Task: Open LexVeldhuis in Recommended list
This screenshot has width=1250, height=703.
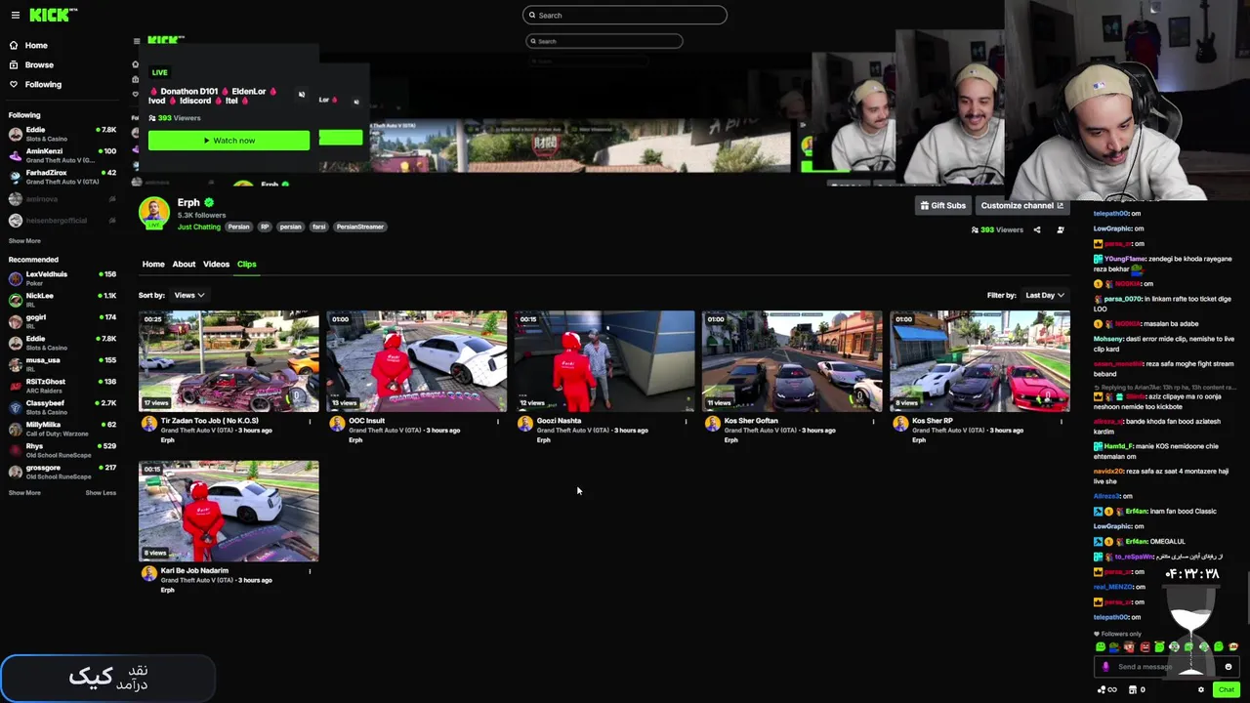Action: [62, 278]
